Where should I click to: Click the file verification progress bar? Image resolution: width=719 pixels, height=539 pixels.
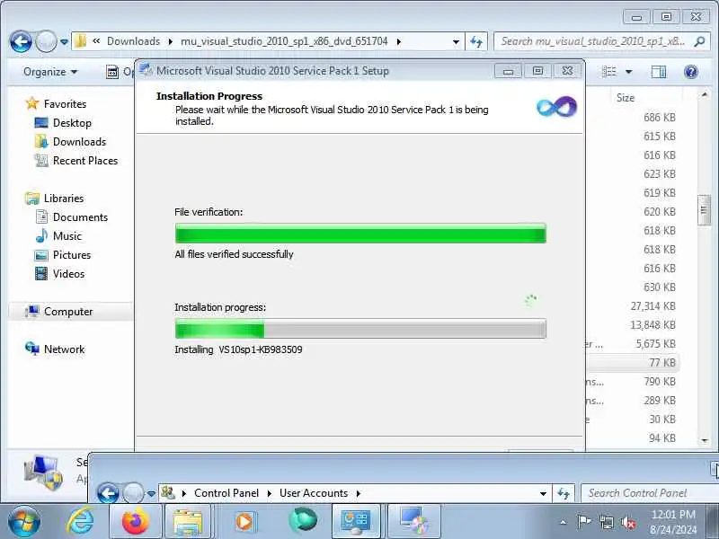pos(360,234)
